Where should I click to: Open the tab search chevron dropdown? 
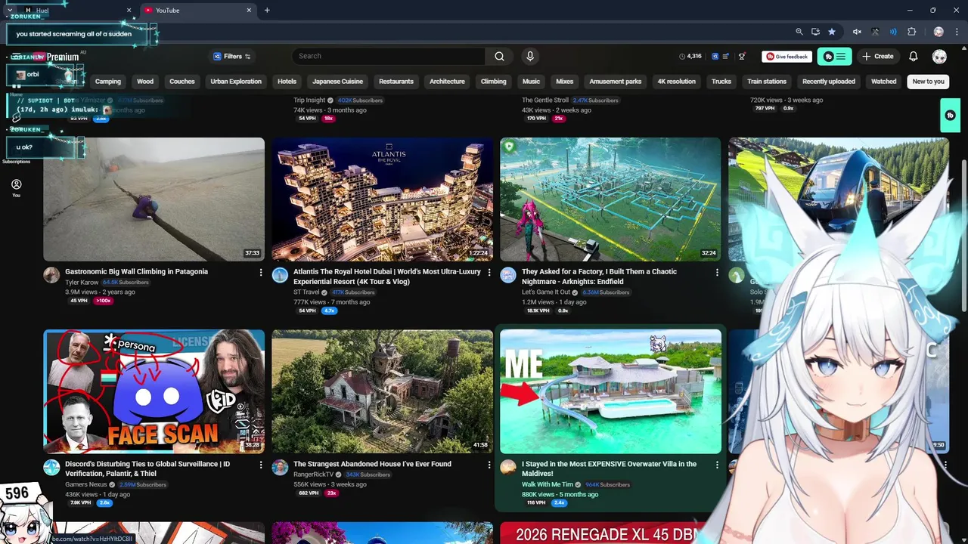(x=10, y=10)
